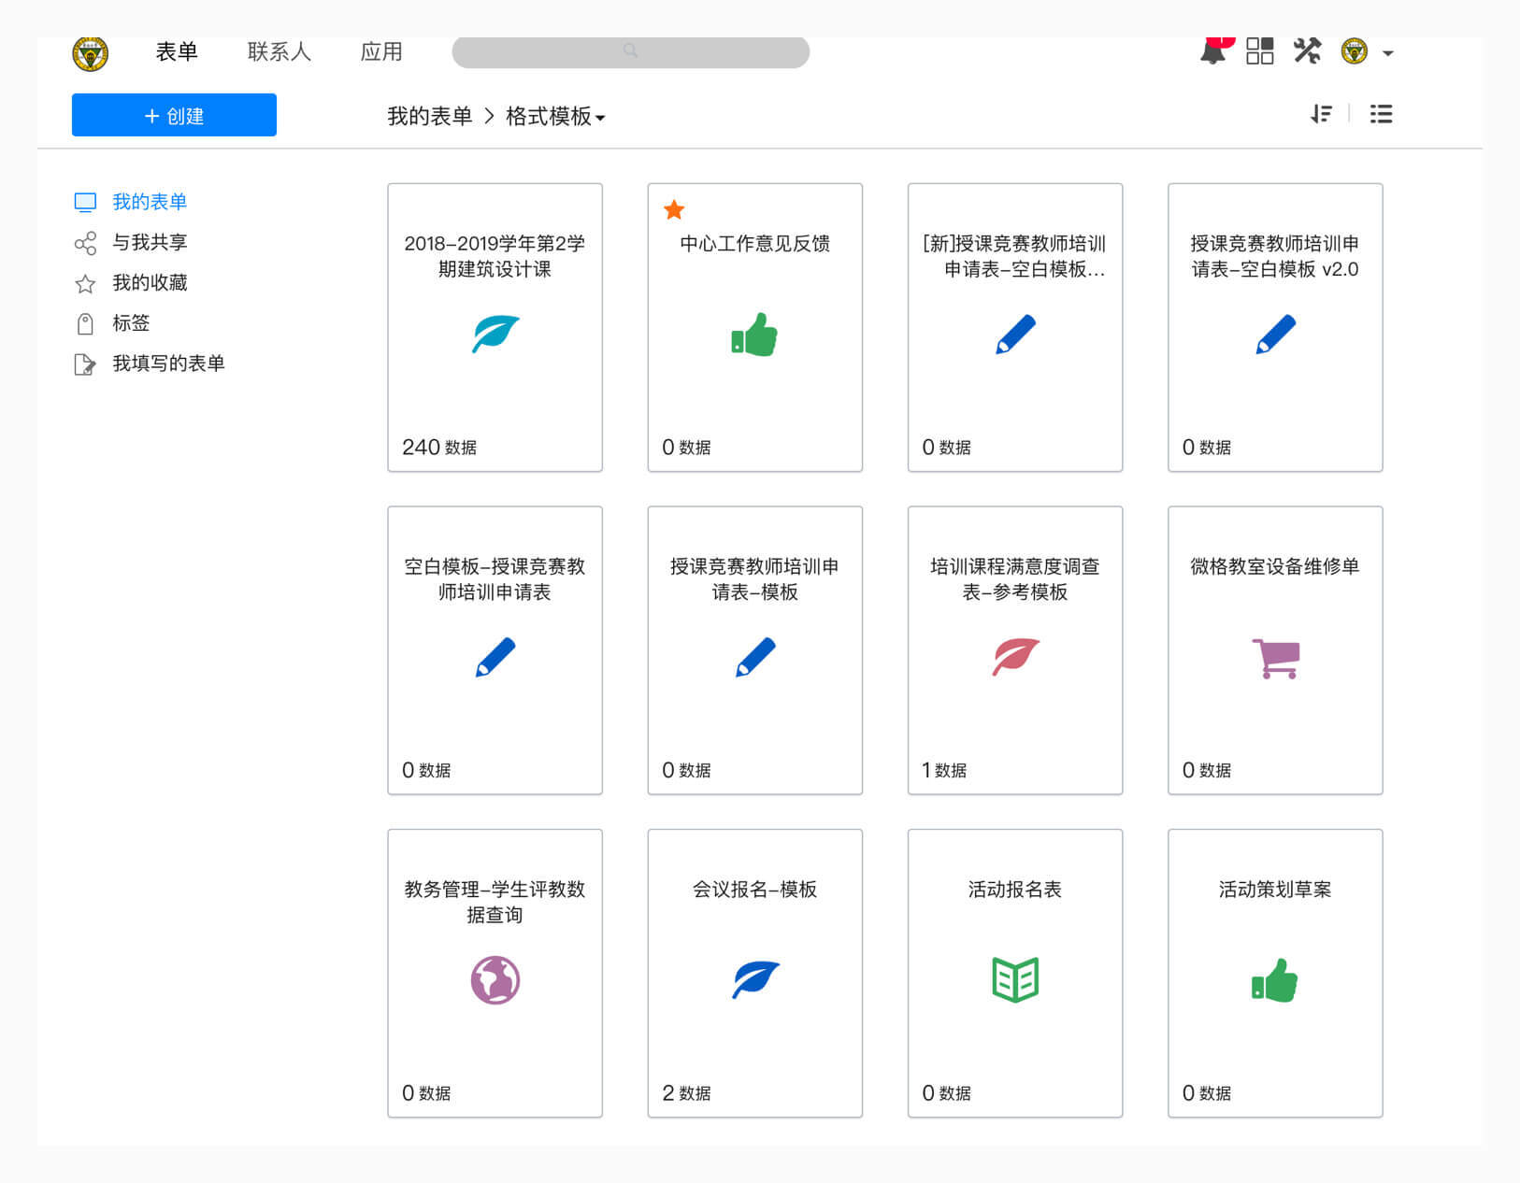The image size is (1520, 1183).
Task: Open the apps grid icon
Action: coord(1260,51)
